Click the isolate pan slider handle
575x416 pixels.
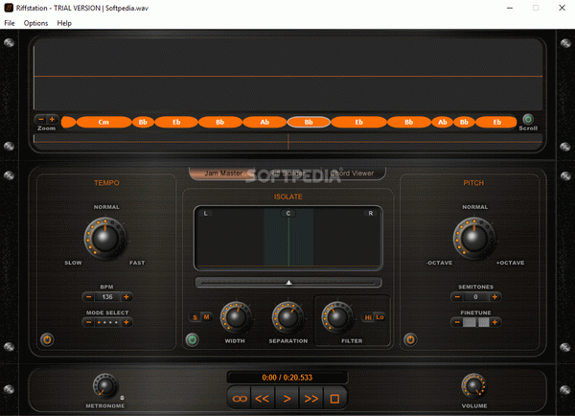click(x=289, y=282)
